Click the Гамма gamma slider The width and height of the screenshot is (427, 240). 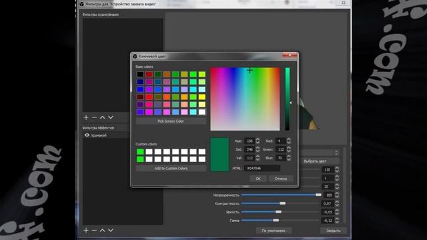[x=281, y=220]
